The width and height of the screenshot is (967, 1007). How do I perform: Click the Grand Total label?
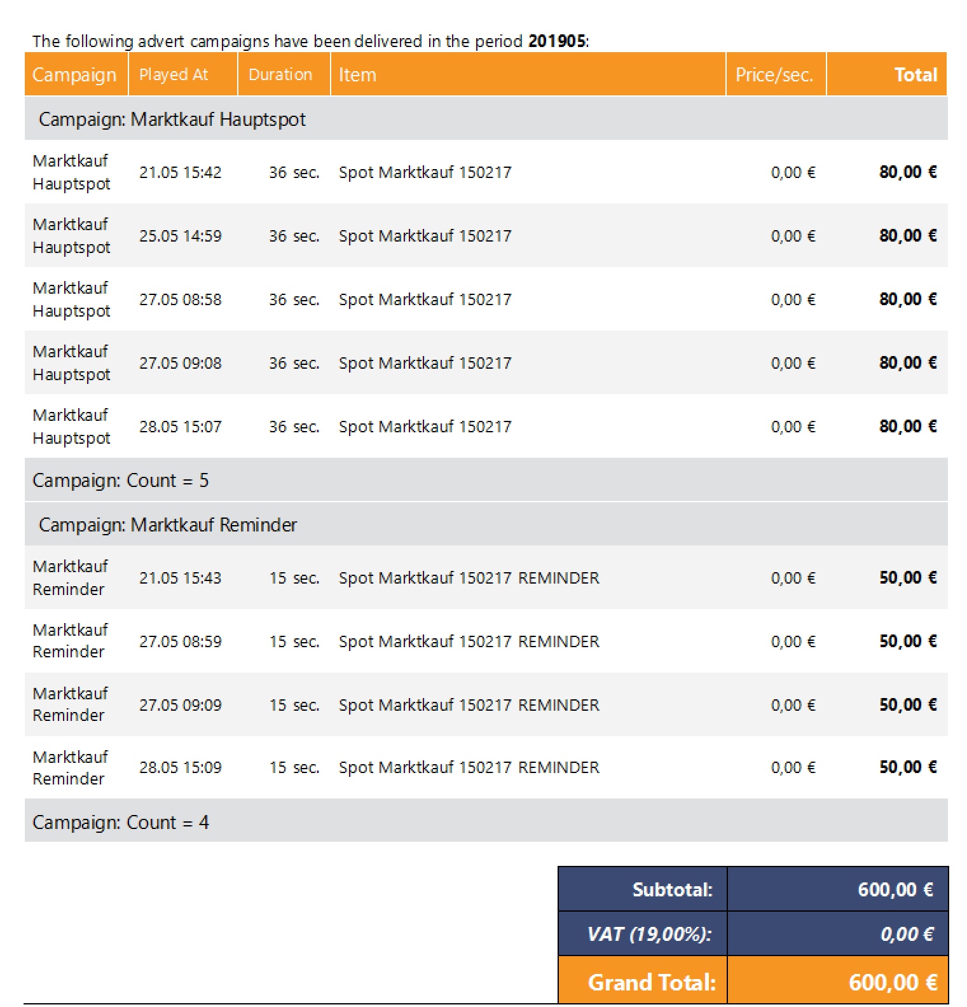(x=652, y=982)
